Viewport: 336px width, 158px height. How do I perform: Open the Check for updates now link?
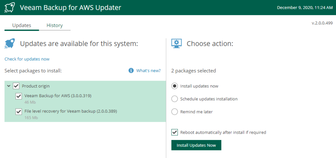pyautogui.click(x=27, y=59)
